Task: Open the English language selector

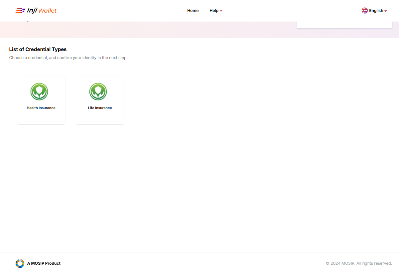Action: click(x=376, y=11)
